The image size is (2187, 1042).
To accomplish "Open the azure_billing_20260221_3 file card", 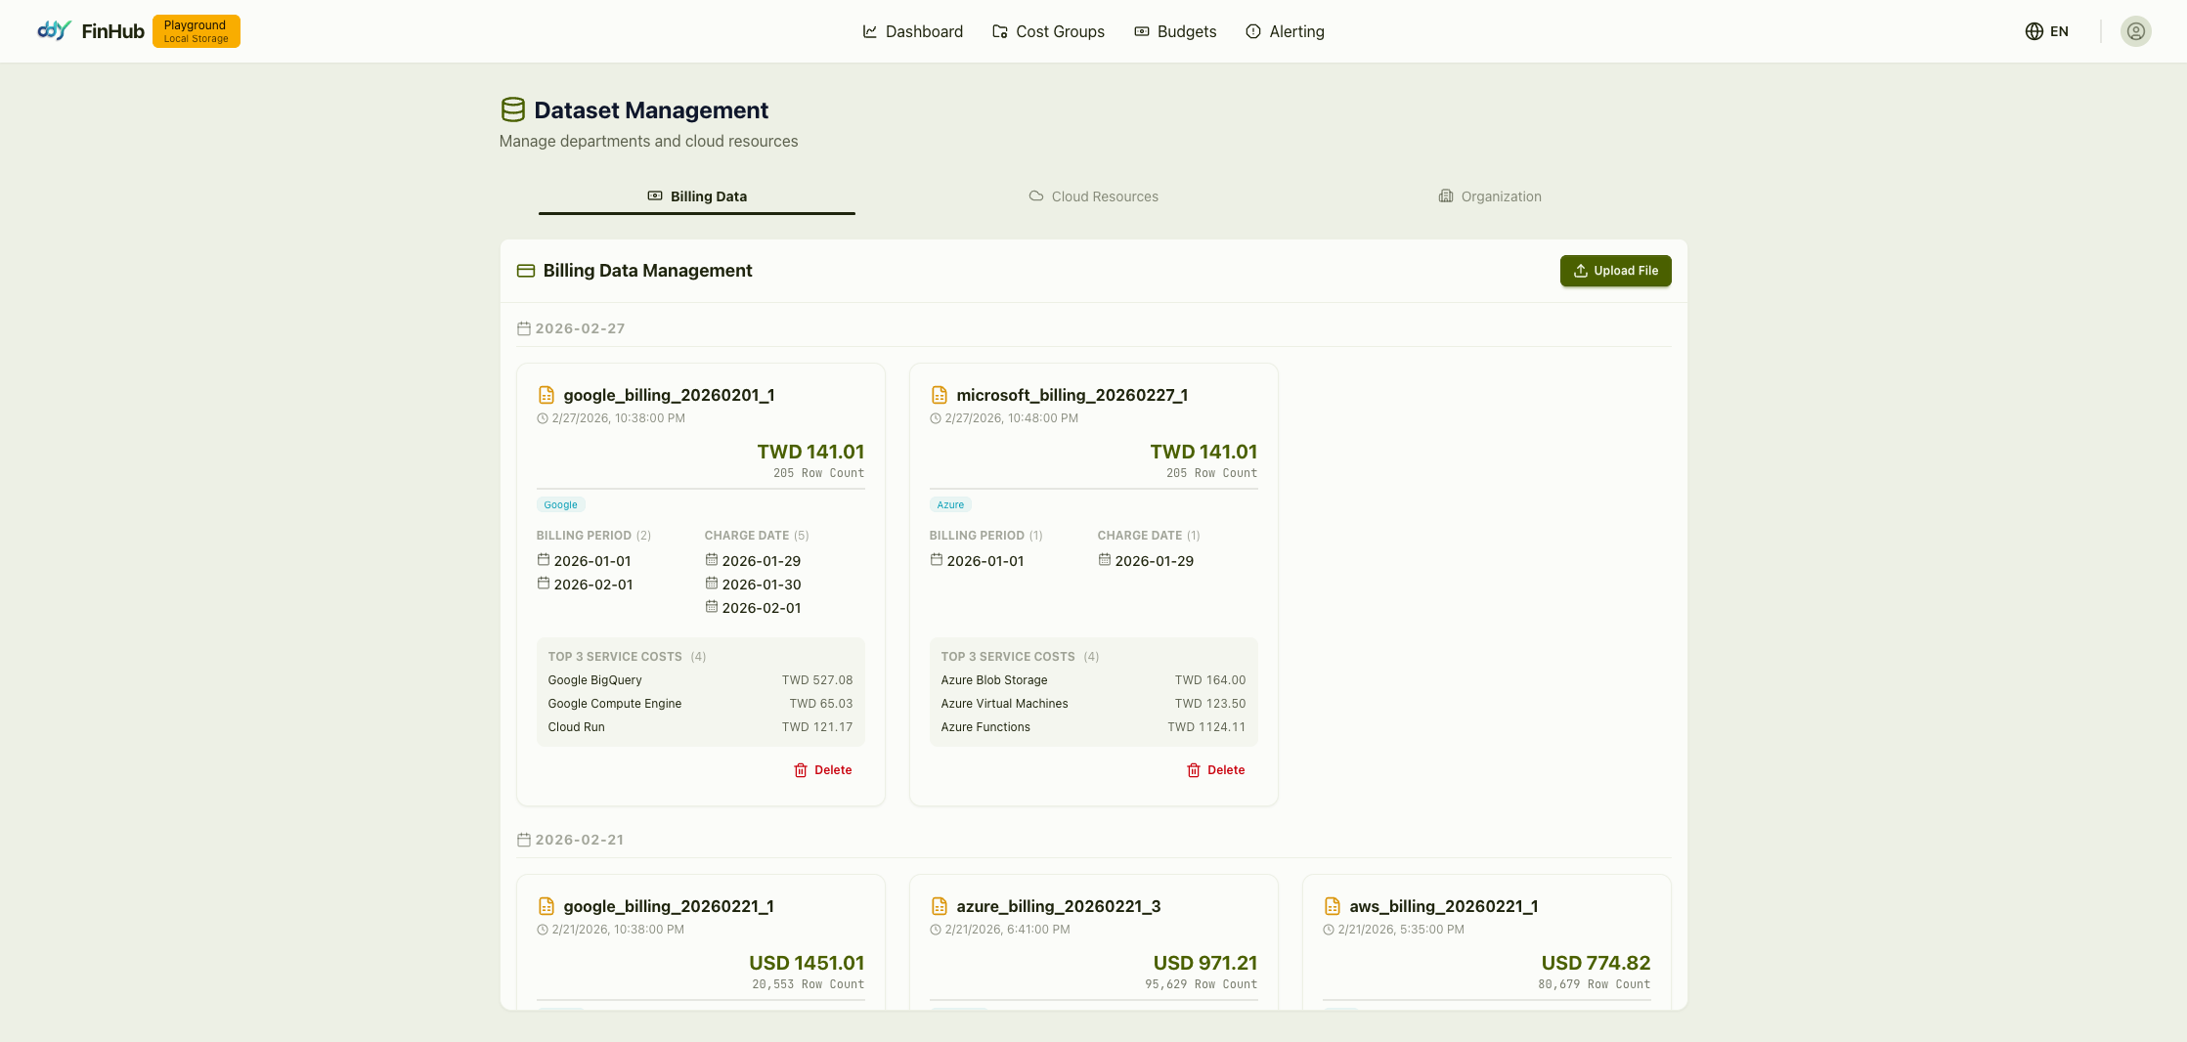I will [1059, 906].
